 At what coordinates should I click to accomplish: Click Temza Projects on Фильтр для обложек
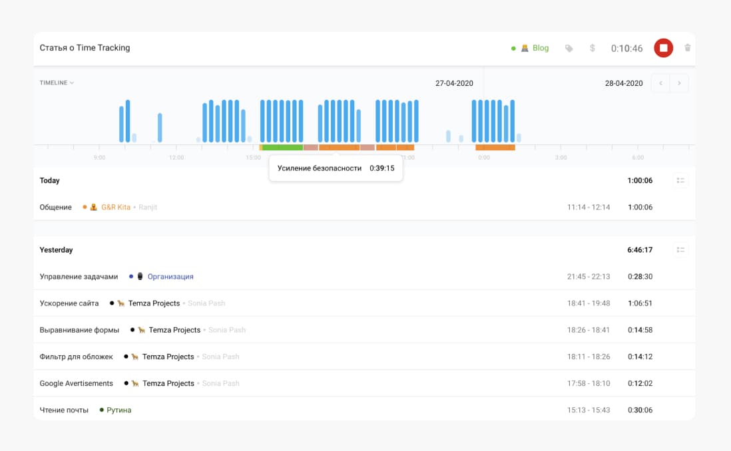[168, 357]
